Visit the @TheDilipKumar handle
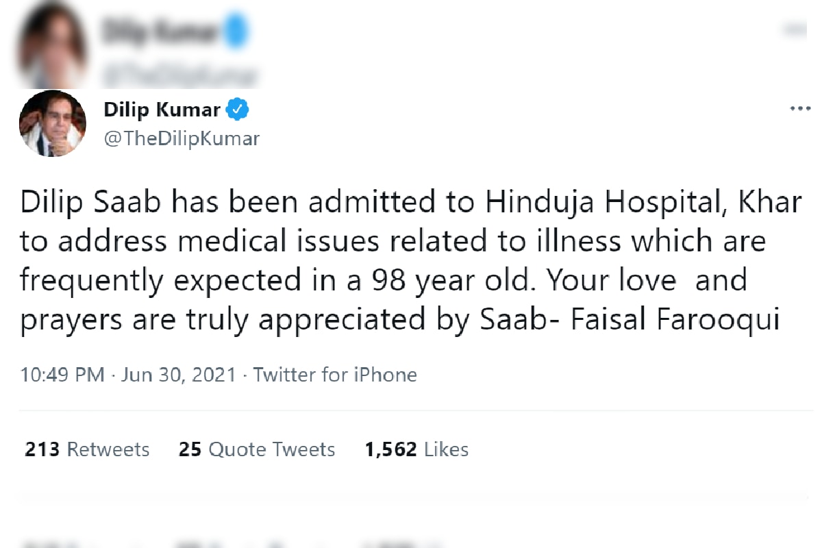 181,139
